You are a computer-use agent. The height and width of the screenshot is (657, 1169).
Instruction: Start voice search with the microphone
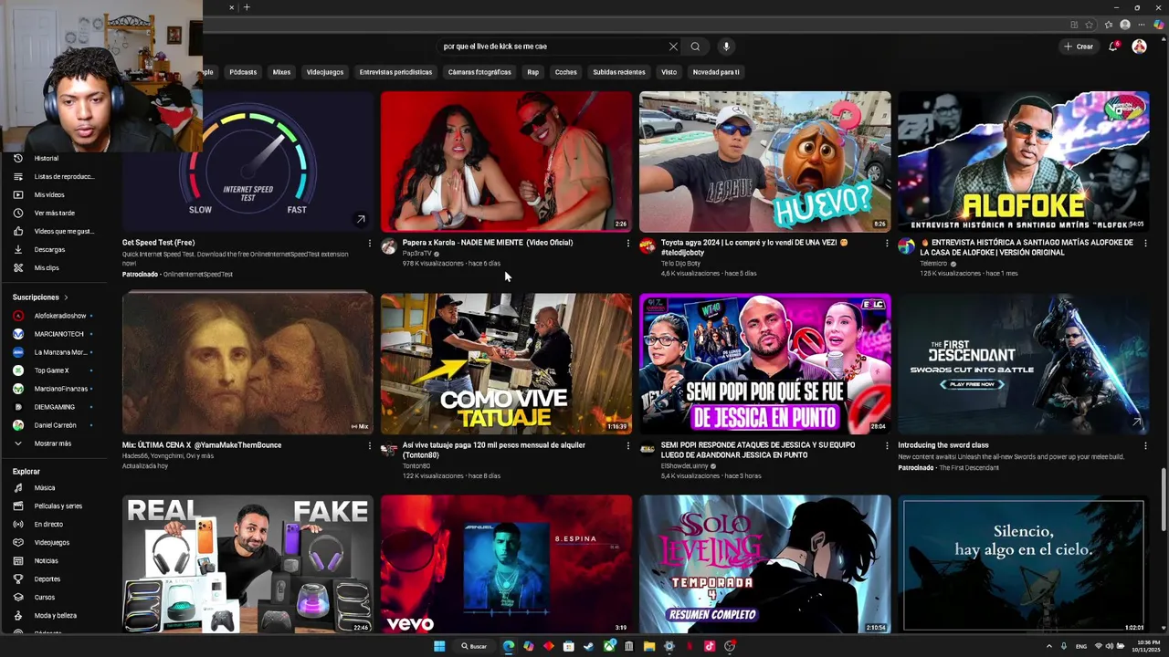coord(726,47)
